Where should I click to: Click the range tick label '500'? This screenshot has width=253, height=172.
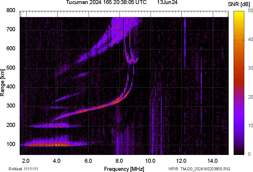click(11, 68)
